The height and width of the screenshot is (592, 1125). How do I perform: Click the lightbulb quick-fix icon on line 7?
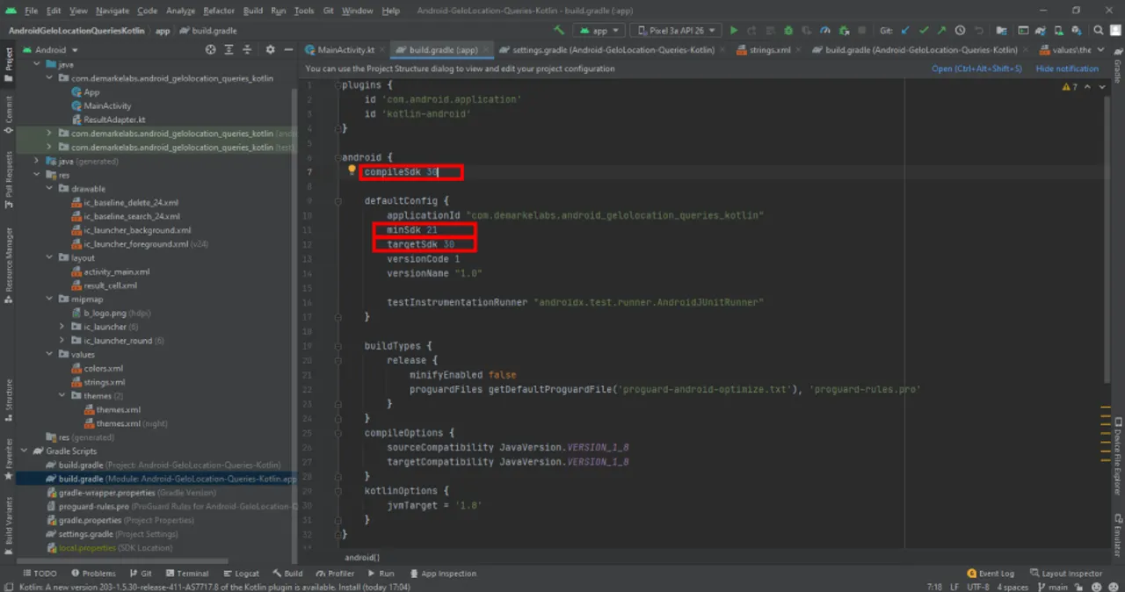point(352,171)
